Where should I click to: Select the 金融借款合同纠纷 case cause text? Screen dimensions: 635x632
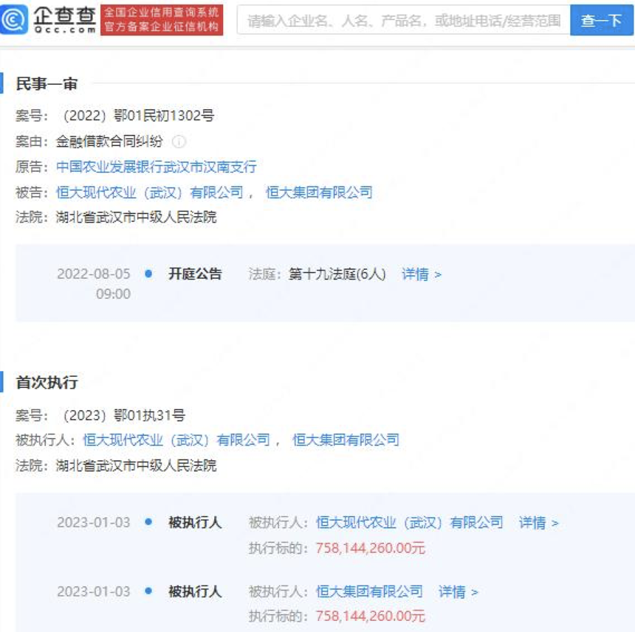109,142
